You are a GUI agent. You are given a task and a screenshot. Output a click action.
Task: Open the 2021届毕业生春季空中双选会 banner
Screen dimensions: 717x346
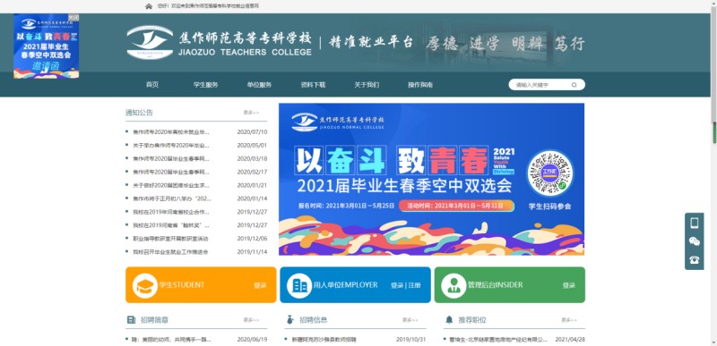pyautogui.click(x=431, y=179)
